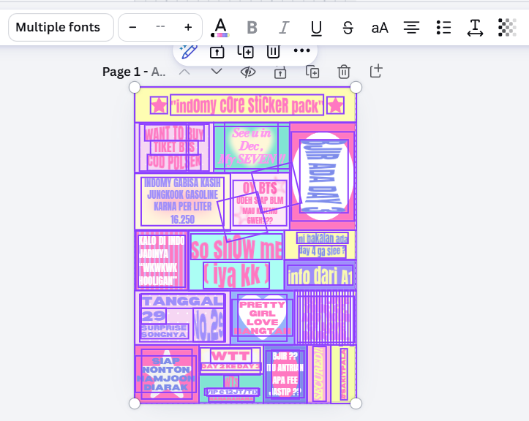
Task: Select the "SIAP NONTON NAMJOON DIARAK" star sticker
Action: [166, 374]
